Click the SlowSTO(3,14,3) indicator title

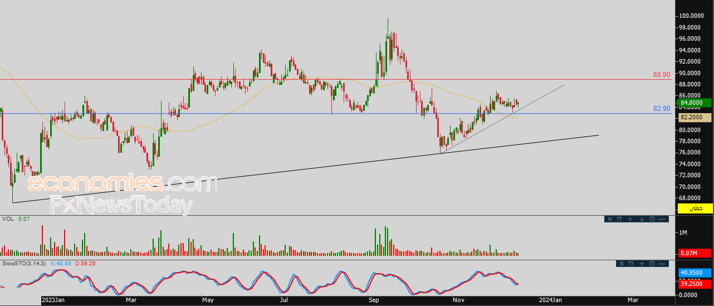click(24, 263)
